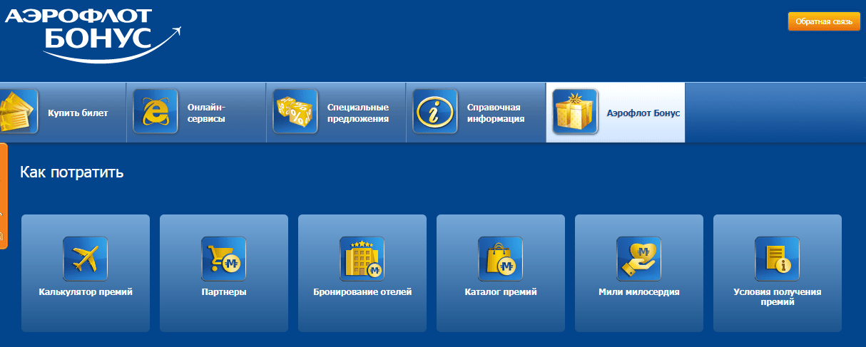This screenshot has height=347, width=866.
Task: Click the shopping bag award catalog icon
Action: pos(501,259)
